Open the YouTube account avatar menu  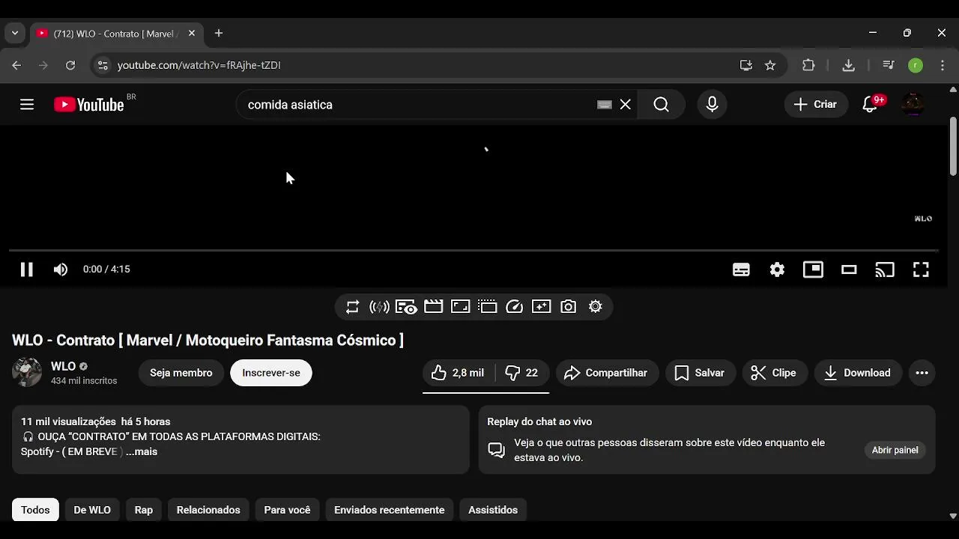click(x=913, y=105)
